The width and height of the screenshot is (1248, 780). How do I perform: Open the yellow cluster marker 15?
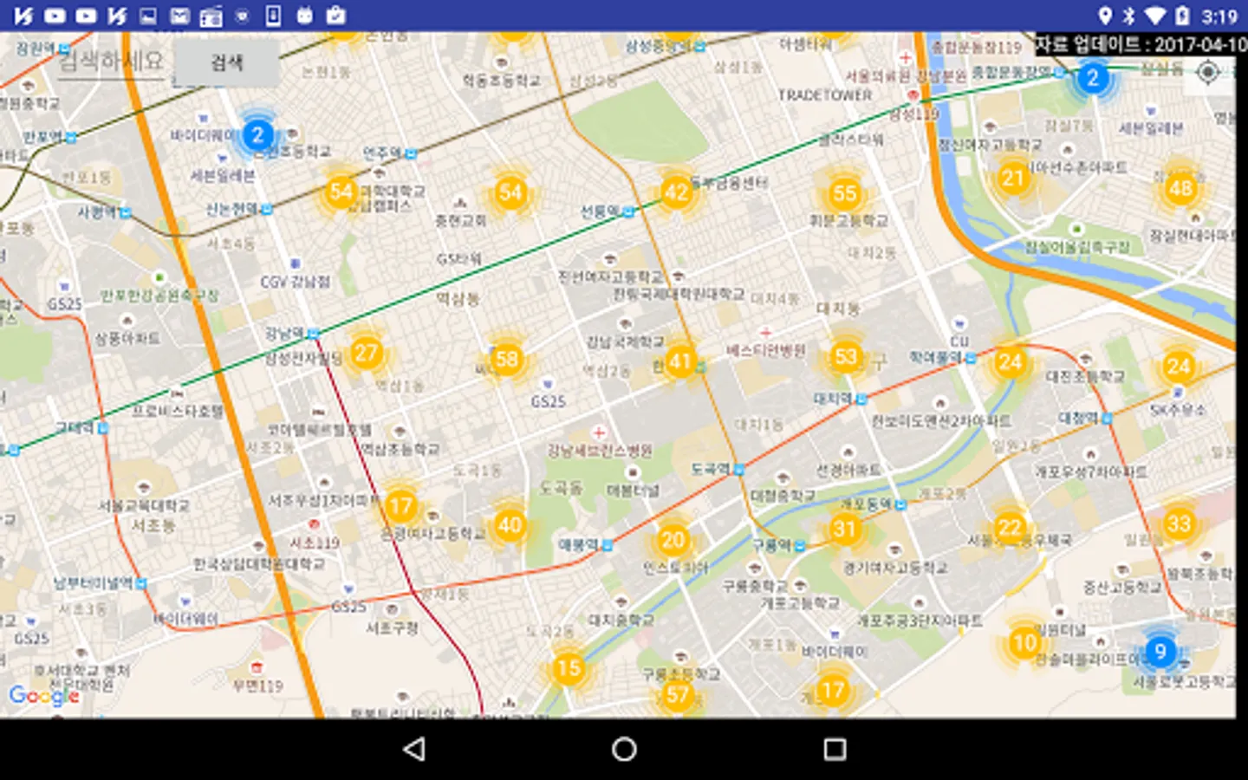[x=569, y=668]
